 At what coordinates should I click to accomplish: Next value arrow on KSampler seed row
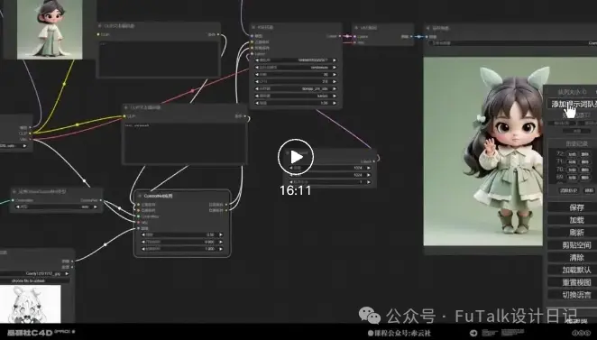click(335, 60)
